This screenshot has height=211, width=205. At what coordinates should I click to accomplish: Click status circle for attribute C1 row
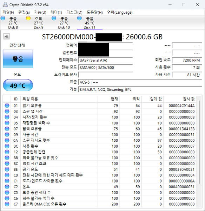[7, 181]
